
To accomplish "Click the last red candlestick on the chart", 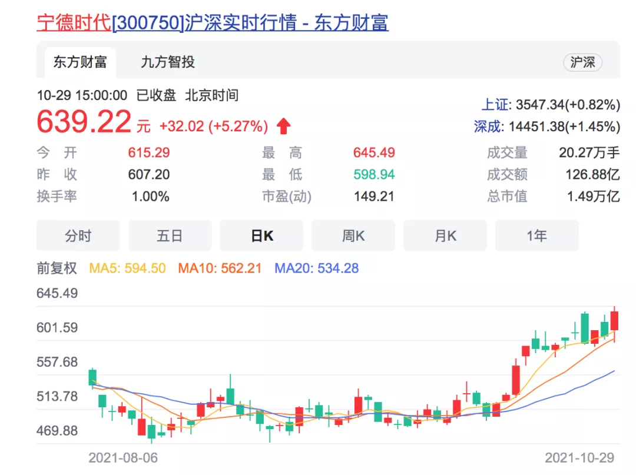I will tap(614, 321).
